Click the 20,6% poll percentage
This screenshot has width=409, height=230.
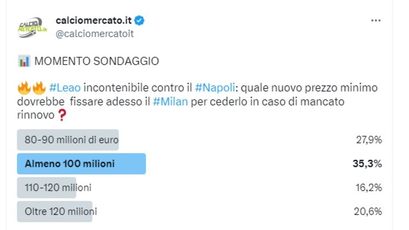click(x=369, y=211)
